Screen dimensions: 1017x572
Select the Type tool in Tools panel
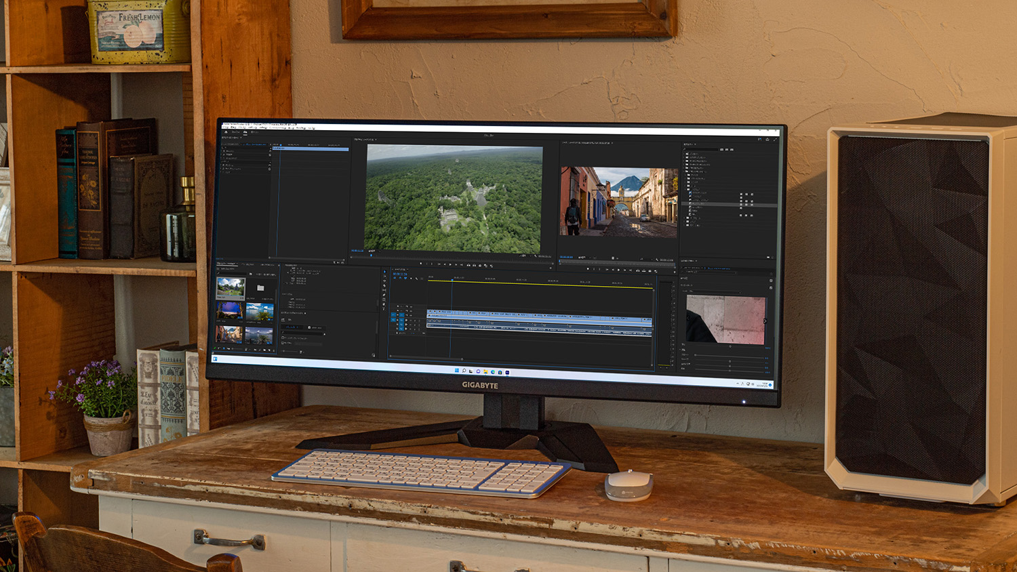[x=384, y=309]
